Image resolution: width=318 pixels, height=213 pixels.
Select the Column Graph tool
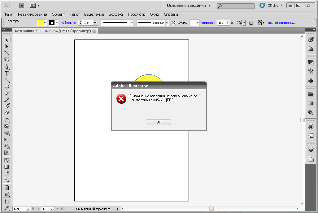coord(7,194)
